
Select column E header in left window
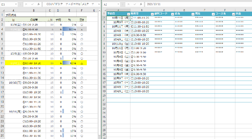pos(69,10)
